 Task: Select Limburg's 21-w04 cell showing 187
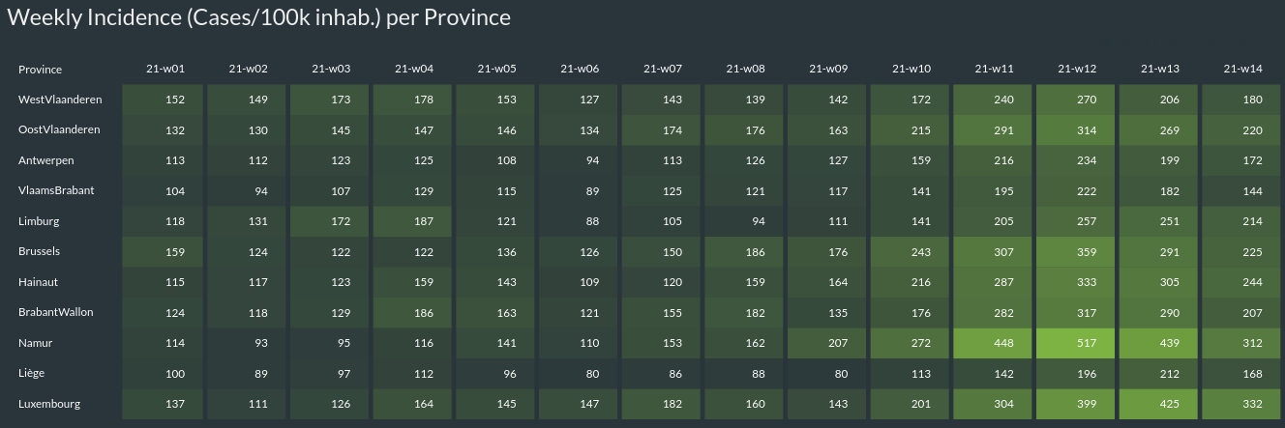tap(413, 221)
